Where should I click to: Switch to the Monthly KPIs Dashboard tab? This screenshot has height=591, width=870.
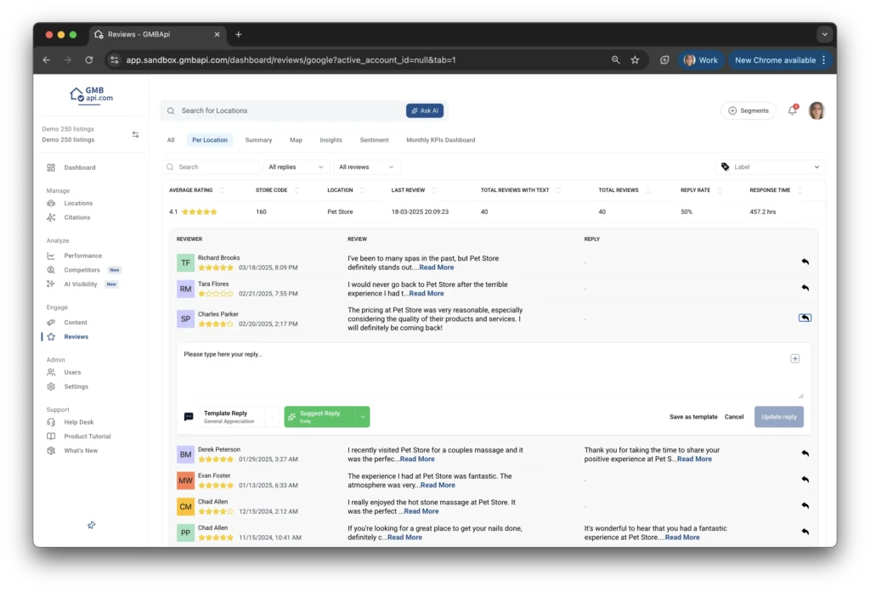[440, 140]
